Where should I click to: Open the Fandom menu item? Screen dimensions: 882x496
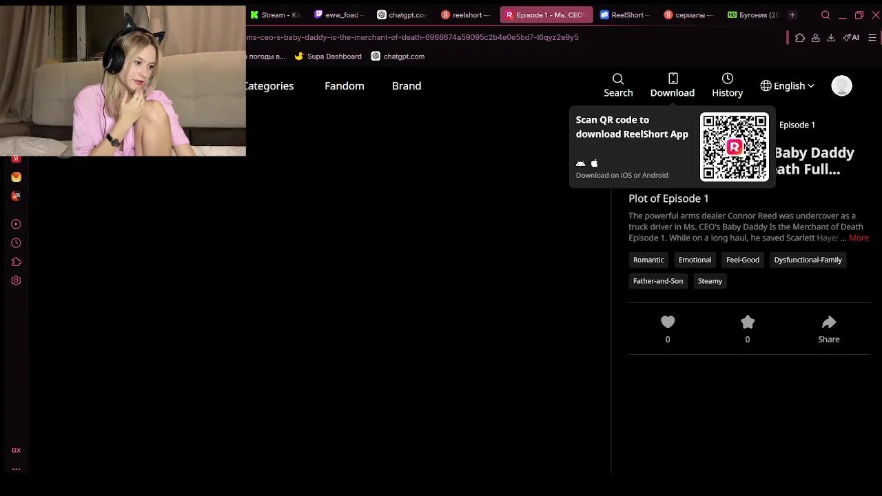click(x=344, y=86)
